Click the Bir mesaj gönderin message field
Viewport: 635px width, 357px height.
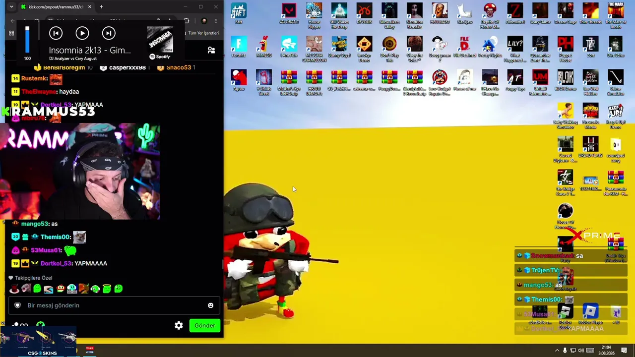pyautogui.click(x=114, y=305)
